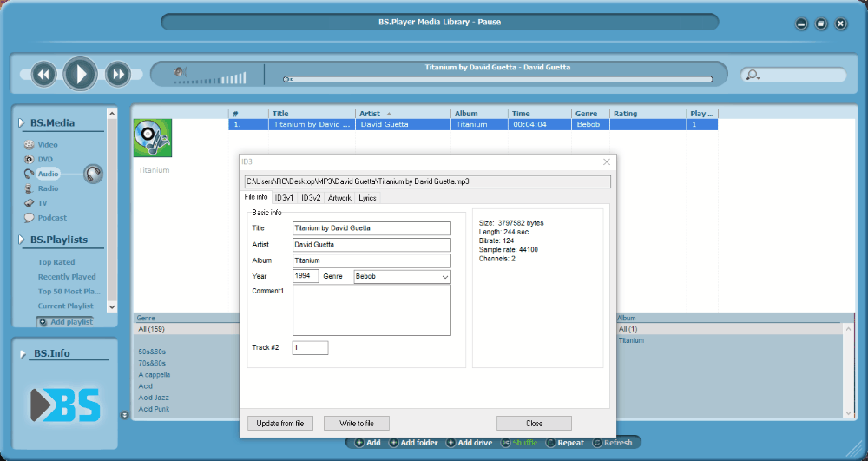The image size is (868, 461).
Task: Switch to the Lyrics tab
Action: coord(367,198)
